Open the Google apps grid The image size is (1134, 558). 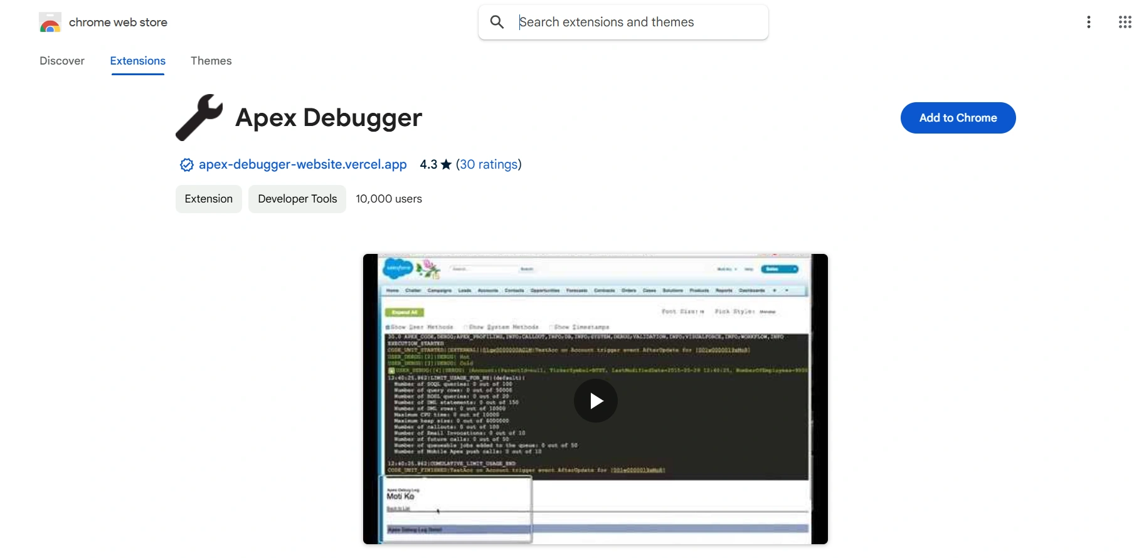(1125, 22)
